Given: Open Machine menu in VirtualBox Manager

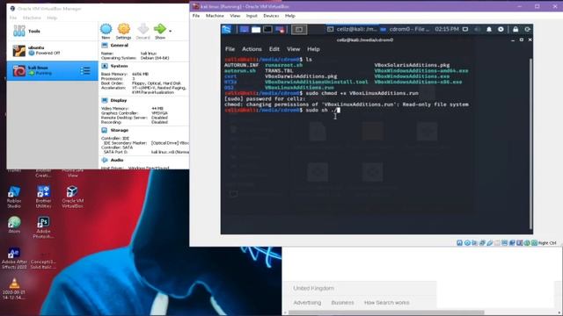Looking at the screenshot, I should pyautogui.click(x=32, y=18).
